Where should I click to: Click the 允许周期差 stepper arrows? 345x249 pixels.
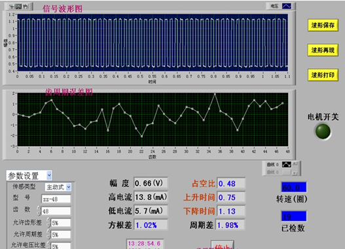pos(48,234)
